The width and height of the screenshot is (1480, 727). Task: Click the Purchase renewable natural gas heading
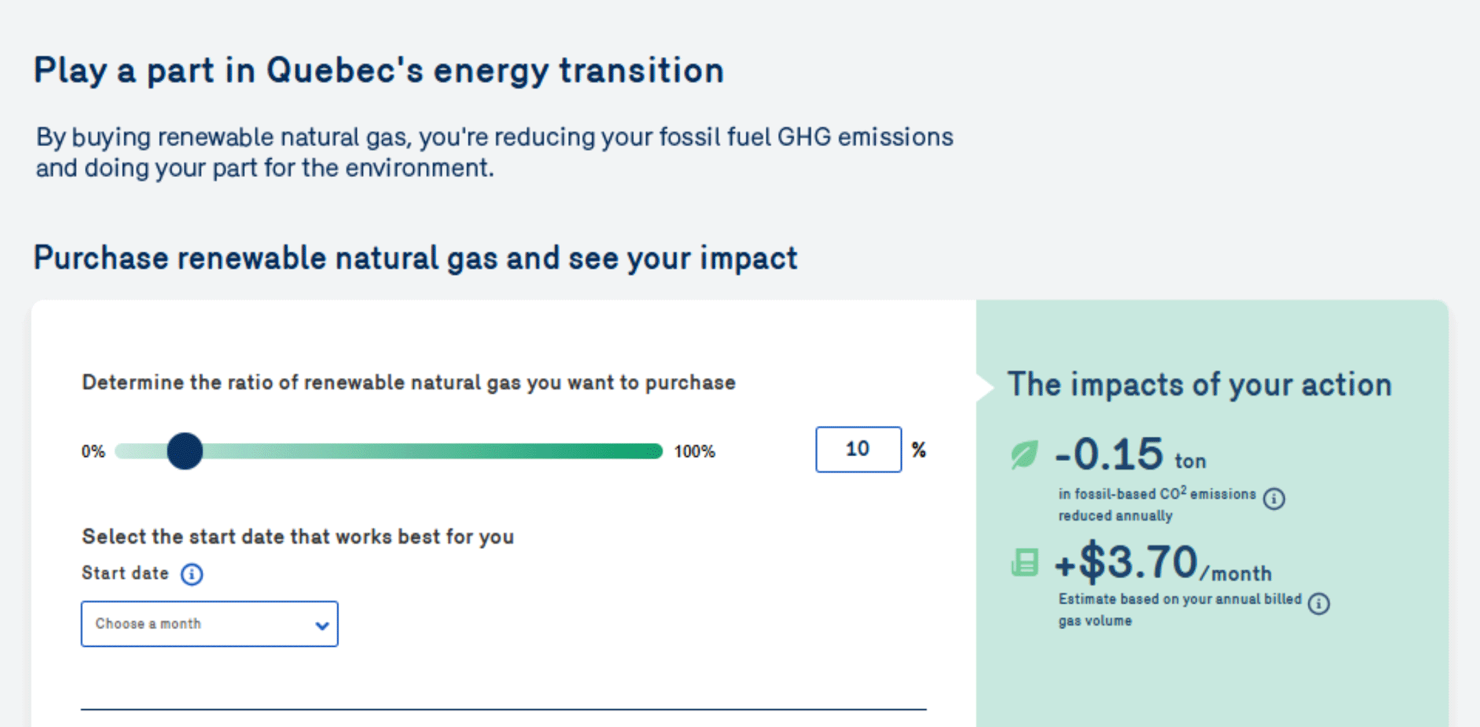click(416, 259)
